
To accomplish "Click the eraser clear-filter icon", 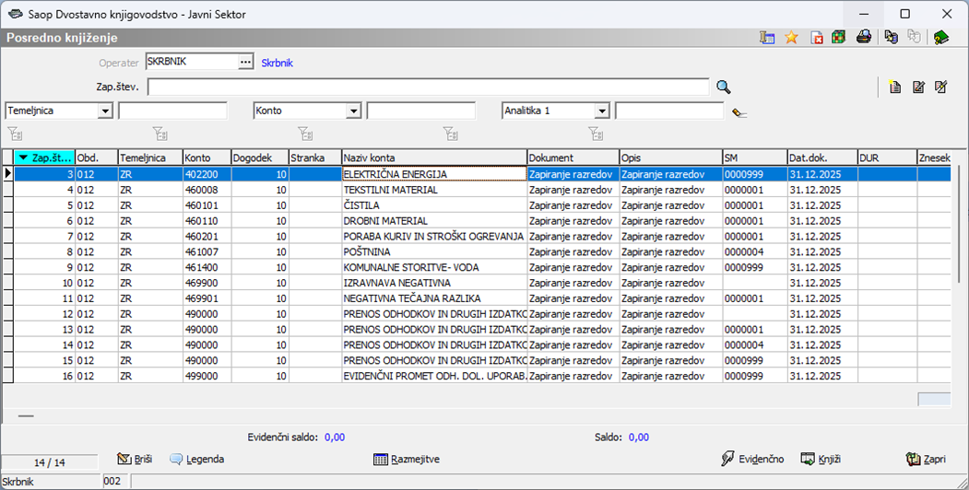I will coord(739,112).
